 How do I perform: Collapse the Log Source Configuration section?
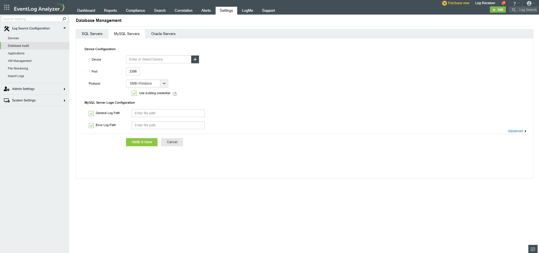click(65, 28)
